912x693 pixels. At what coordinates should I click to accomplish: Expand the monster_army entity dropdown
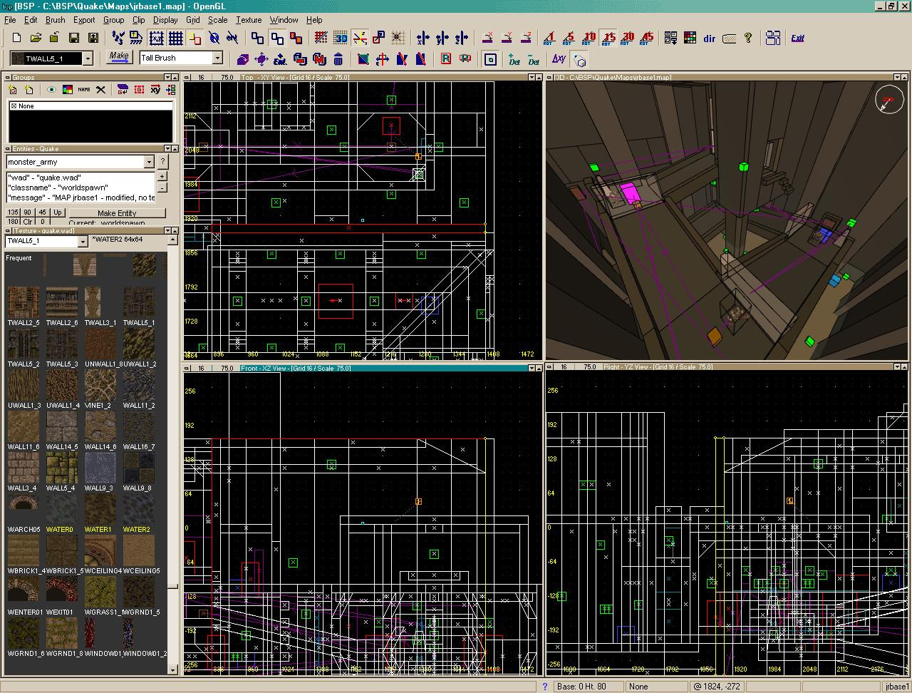[x=149, y=163]
